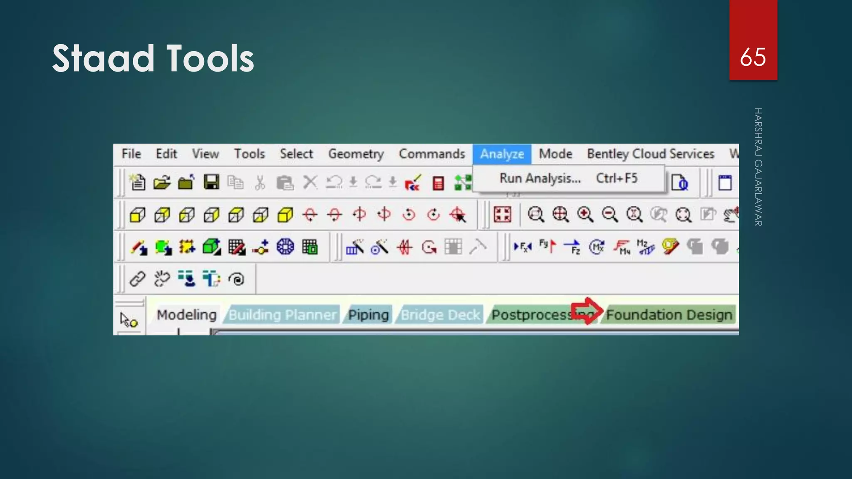Click the red calculator icon
This screenshot has height=479, width=852.
(438, 183)
